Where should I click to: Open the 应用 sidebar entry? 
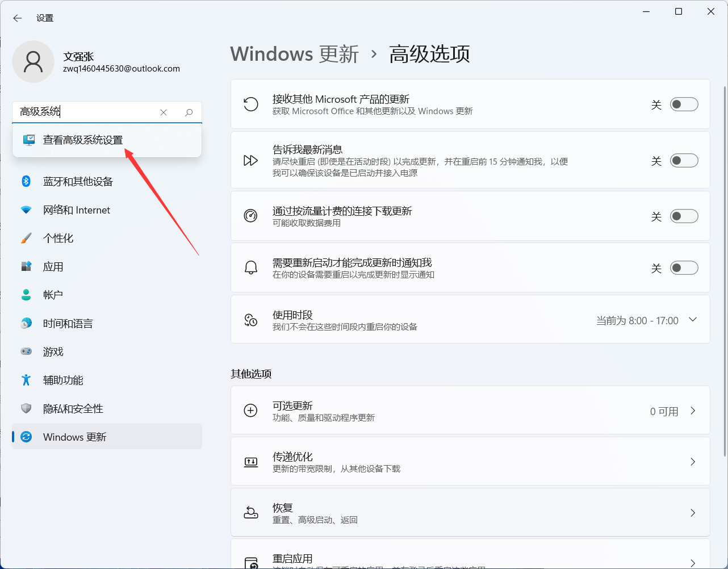(107, 266)
